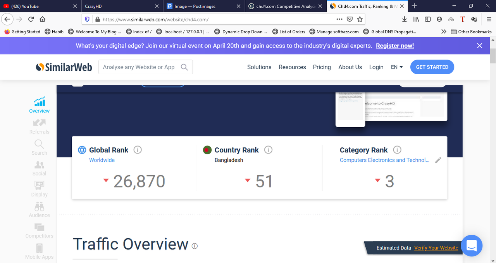The image size is (496, 263).
Task: Open the Overview sidebar section
Action: click(39, 105)
